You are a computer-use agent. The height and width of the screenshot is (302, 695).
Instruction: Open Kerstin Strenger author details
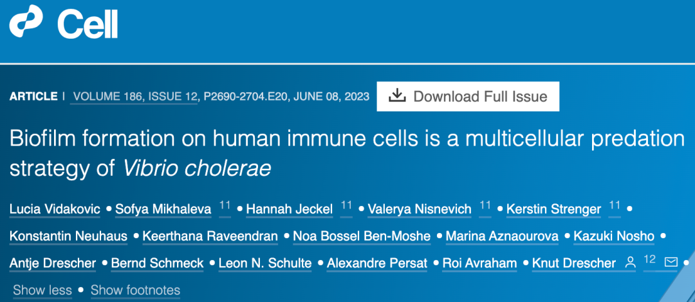coord(553,209)
